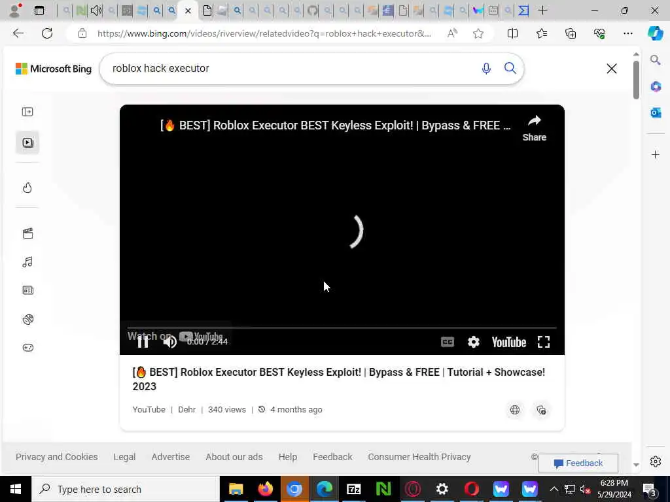This screenshot has width=670, height=502.
Task: Switch to the GitHub tab
Action: [312, 10]
